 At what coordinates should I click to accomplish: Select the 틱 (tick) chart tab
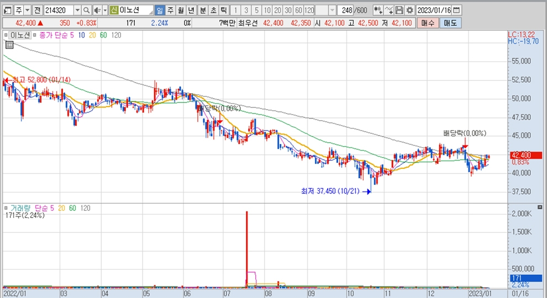click(x=223, y=10)
